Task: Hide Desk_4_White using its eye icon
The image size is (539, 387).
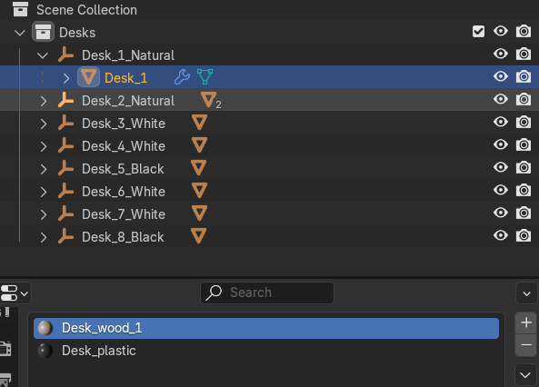Action: pos(501,144)
